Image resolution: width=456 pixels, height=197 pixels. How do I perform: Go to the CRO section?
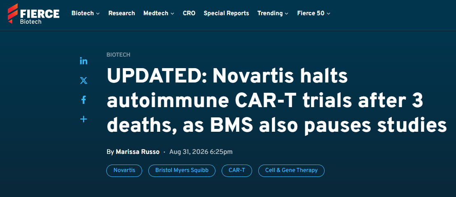click(189, 13)
